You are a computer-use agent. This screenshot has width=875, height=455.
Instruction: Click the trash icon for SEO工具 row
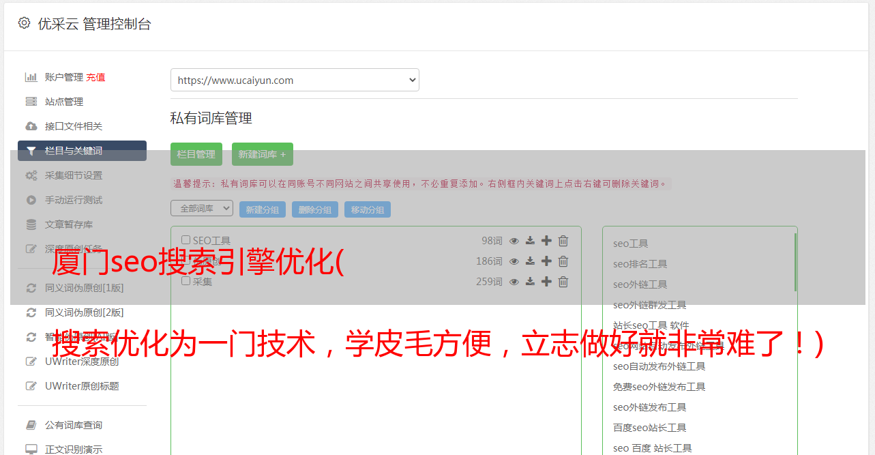pyautogui.click(x=563, y=241)
